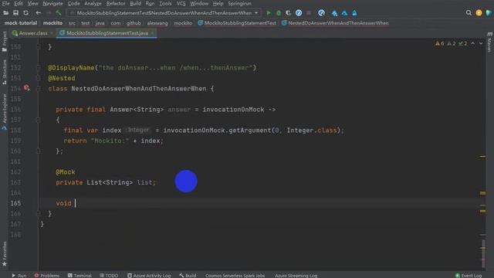Open the Navigate menu

[x=52, y=3]
